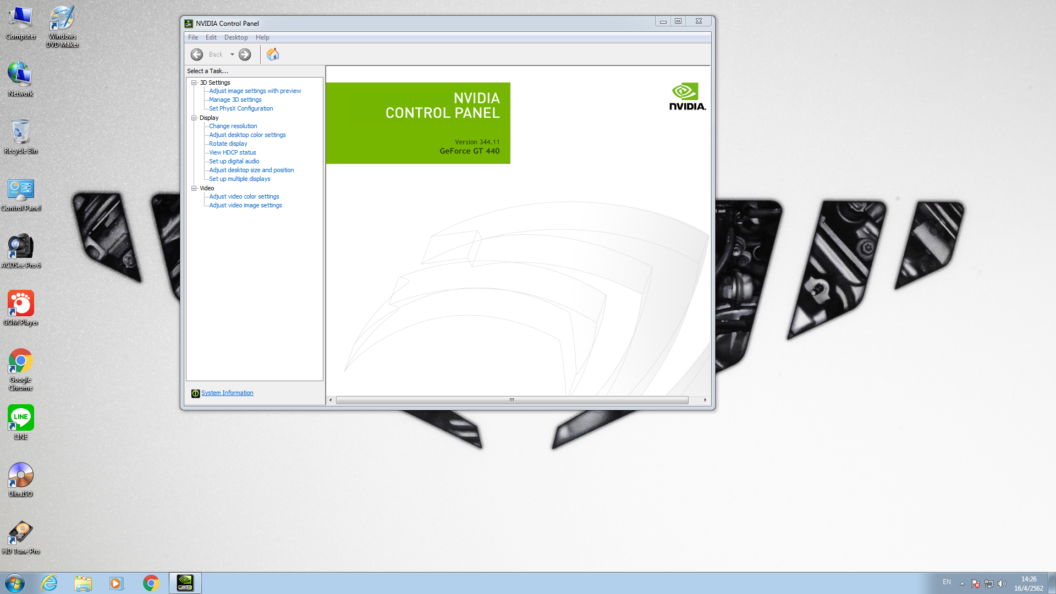Select Set up digital audio

pyautogui.click(x=234, y=161)
